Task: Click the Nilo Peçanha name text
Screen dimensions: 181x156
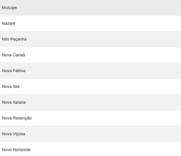Action: click(x=14, y=39)
